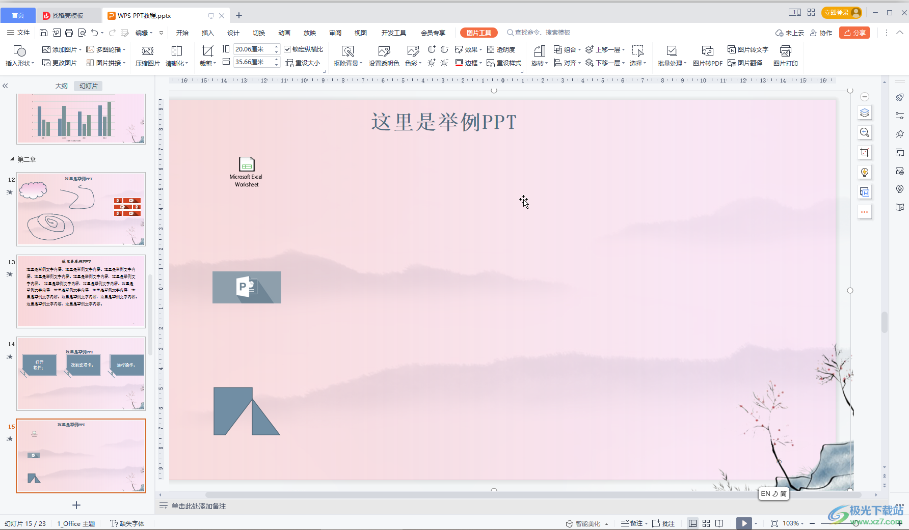909x530 pixels.
Task: Open the Add Picture (添加图片) dropdown
Action: [62, 49]
